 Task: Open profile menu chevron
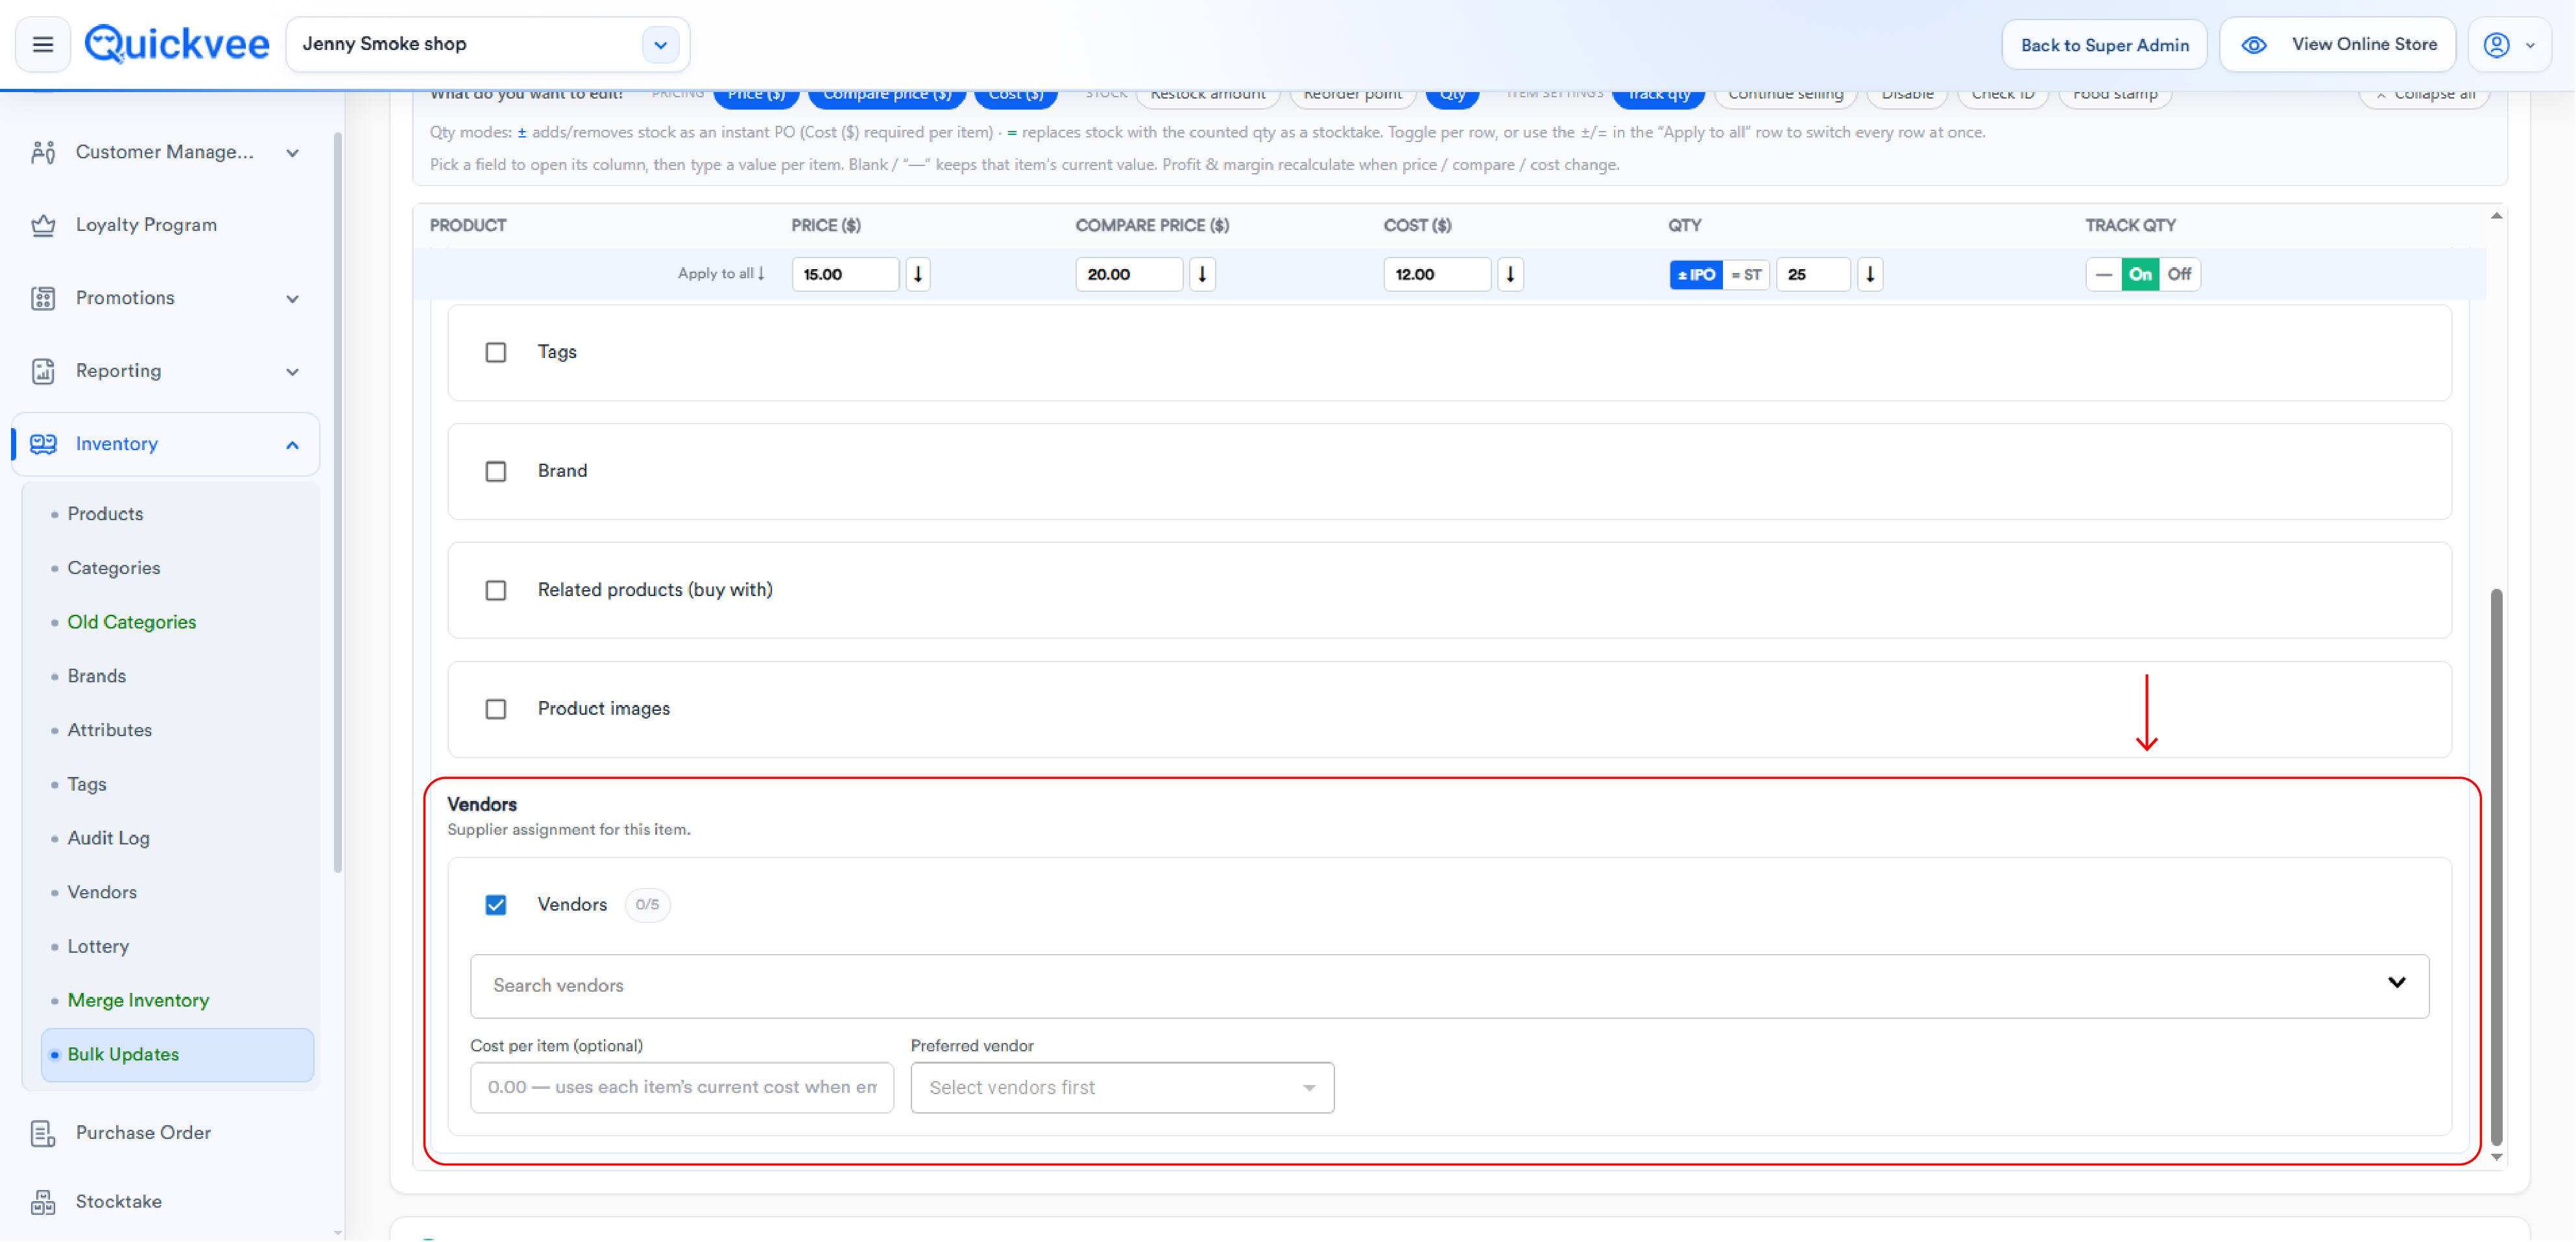(2530, 45)
